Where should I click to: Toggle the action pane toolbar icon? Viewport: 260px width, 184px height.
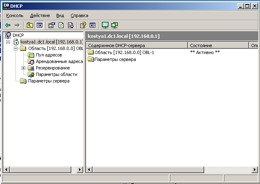93,25
